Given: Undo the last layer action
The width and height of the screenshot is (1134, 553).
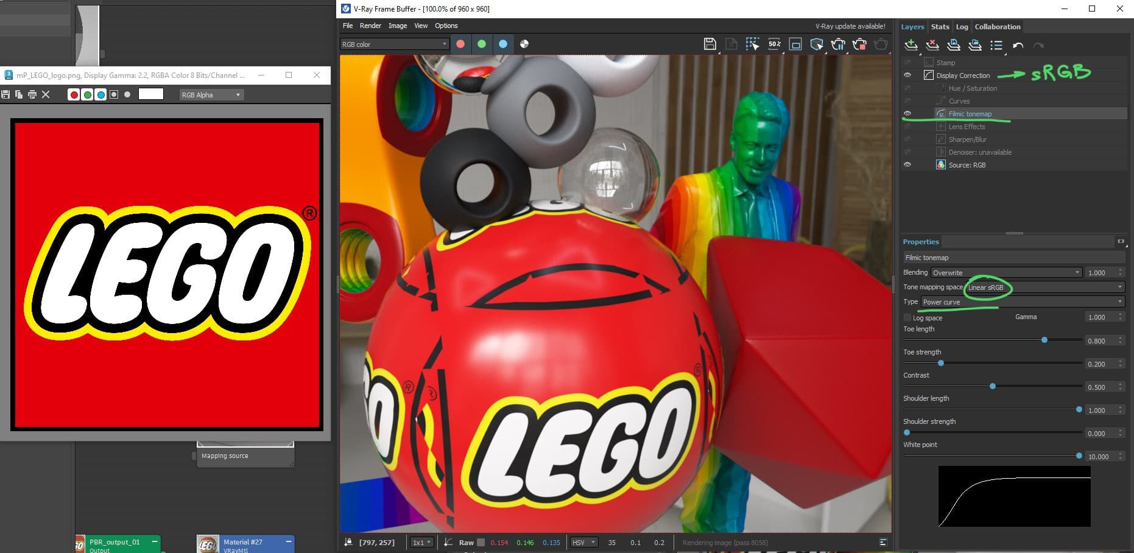Looking at the screenshot, I should [x=1018, y=46].
